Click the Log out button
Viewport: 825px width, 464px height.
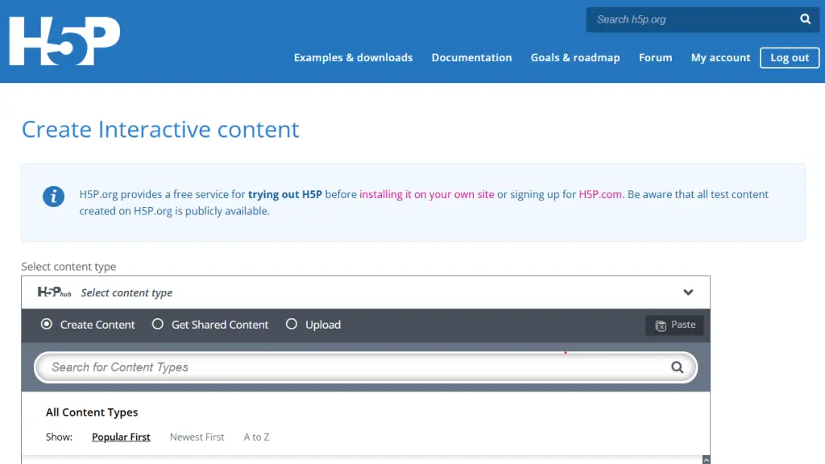(x=790, y=57)
